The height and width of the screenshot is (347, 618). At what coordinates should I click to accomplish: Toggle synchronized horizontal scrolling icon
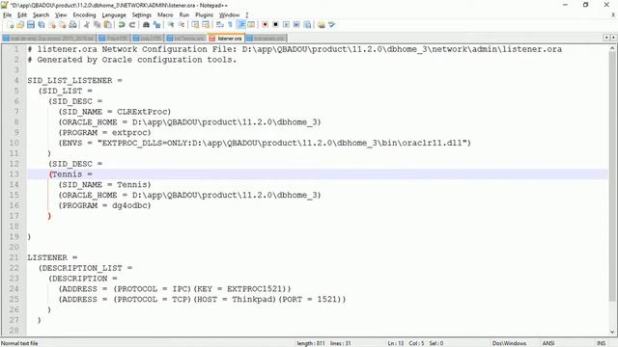206,25
